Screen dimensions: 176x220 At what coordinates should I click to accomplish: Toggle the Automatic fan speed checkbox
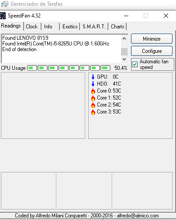click(x=135, y=64)
